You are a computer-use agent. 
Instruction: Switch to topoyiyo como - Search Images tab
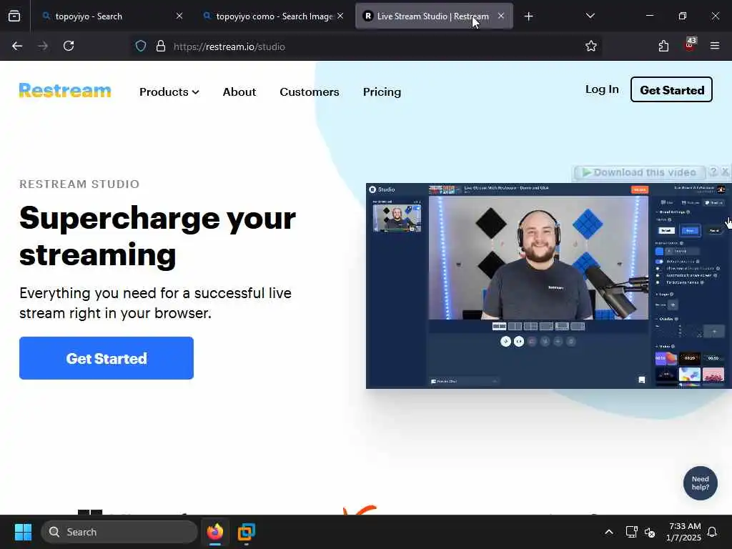pyautogui.click(x=274, y=16)
